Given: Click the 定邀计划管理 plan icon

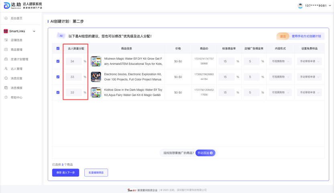Looking at the screenshot, I should (x=6, y=59).
